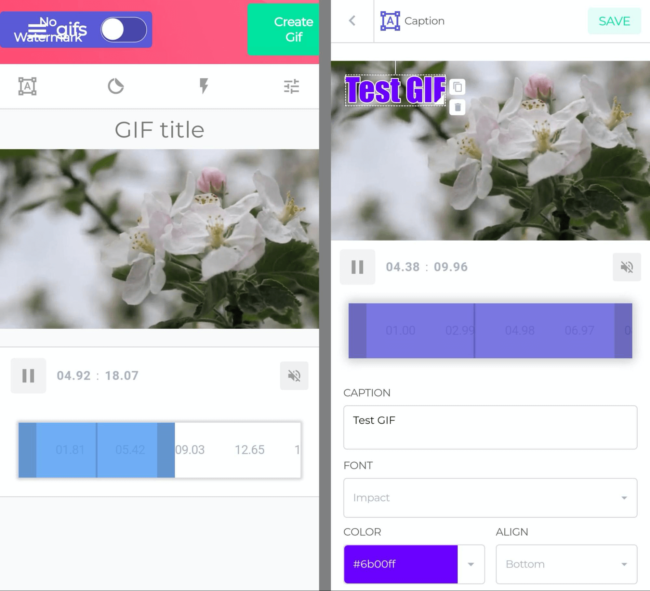Click the SAVE button
650x591 pixels.
614,21
